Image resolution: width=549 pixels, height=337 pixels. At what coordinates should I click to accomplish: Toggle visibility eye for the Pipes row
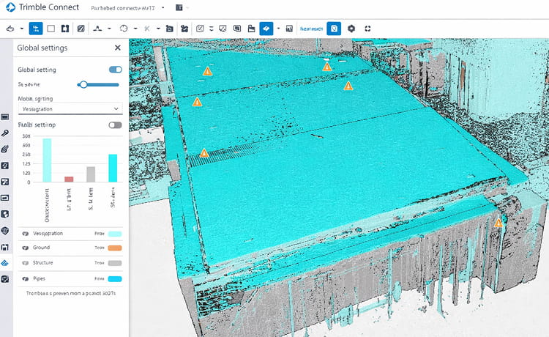[x=25, y=279]
